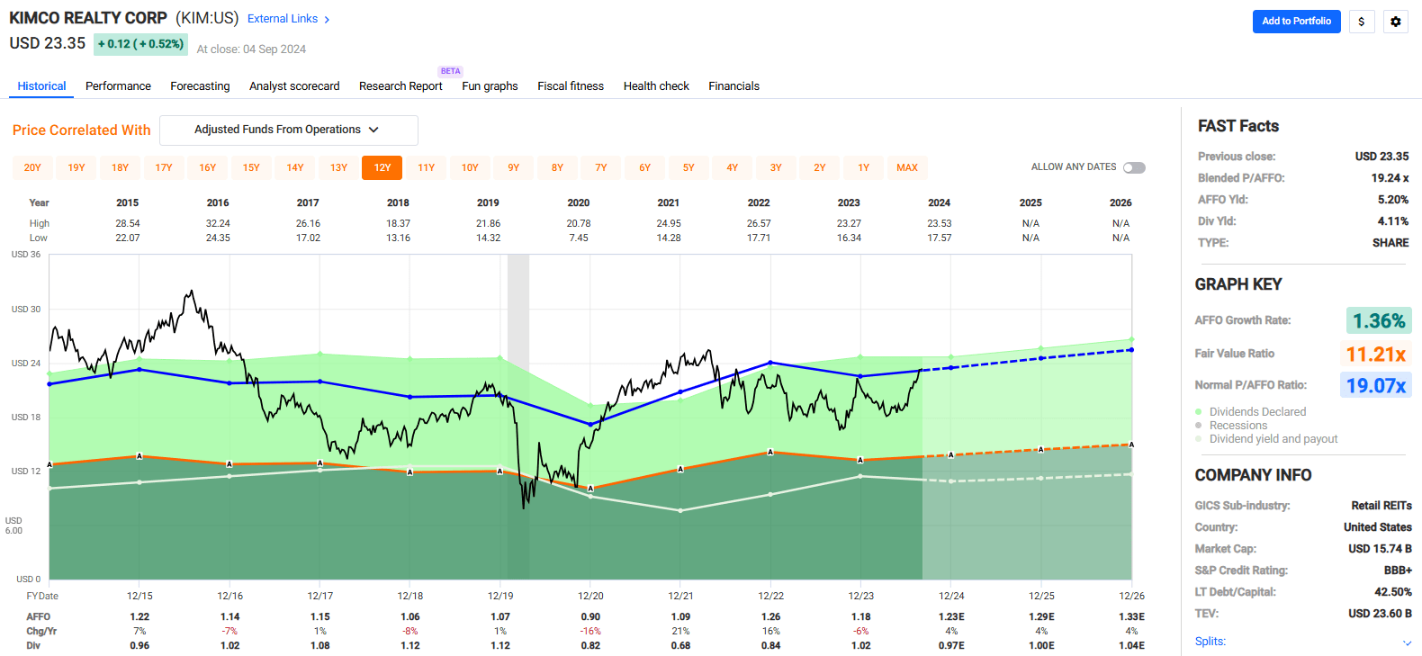
Task: Click the Blended P/AFFO value 19.24 x
Action: pyautogui.click(x=1390, y=178)
